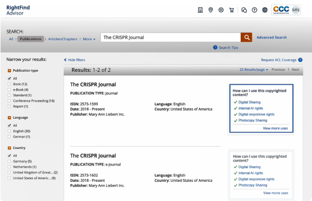Open the shopping cart
The image size is (312, 201).
coord(231,10)
